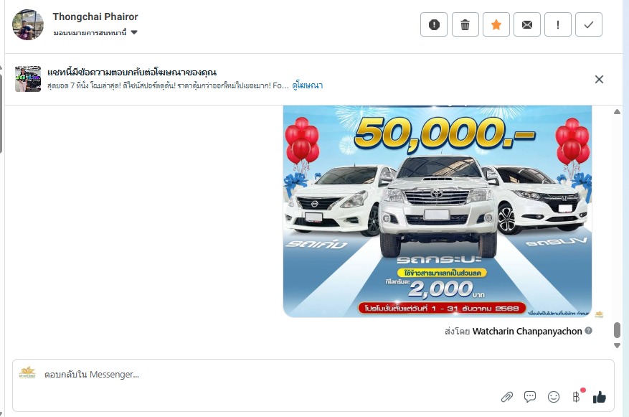Attach a file using paperclip icon
The height and width of the screenshot is (417, 629).
tap(507, 397)
